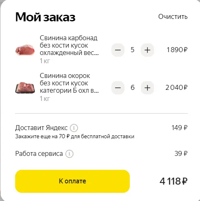The width and height of the screenshot is (200, 201).
Task: Click the 2 040 ₽ item price
Action: pyautogui.click(x=176, y=87)
